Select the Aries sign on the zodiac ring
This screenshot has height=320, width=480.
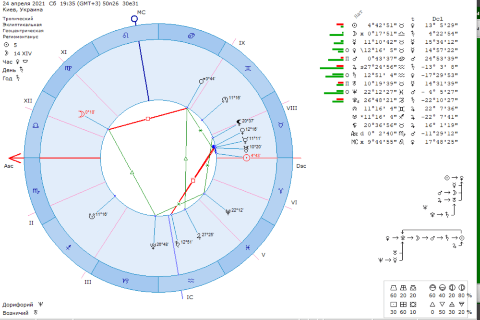(281, 191)
